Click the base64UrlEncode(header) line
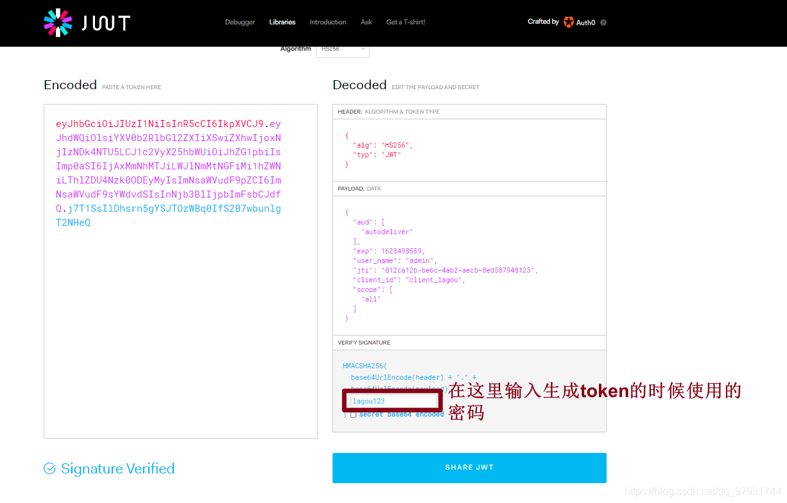Viewport: 787px width, 503px height. coord(414,378)
